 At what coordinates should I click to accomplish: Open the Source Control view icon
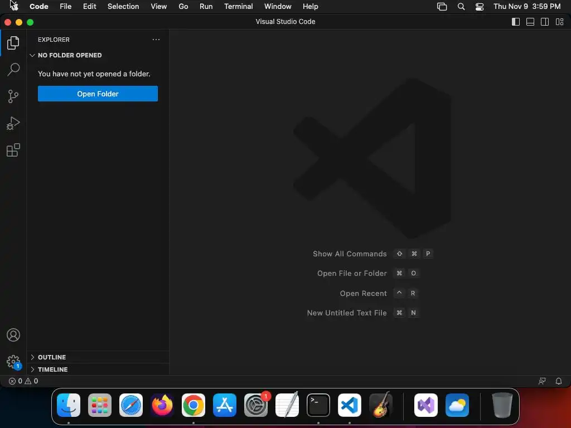pyautogui.click(x=13, y=96)
